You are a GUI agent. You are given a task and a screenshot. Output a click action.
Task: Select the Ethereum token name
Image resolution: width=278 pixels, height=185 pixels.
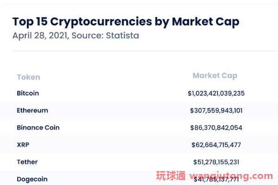(x=32, y=111)
